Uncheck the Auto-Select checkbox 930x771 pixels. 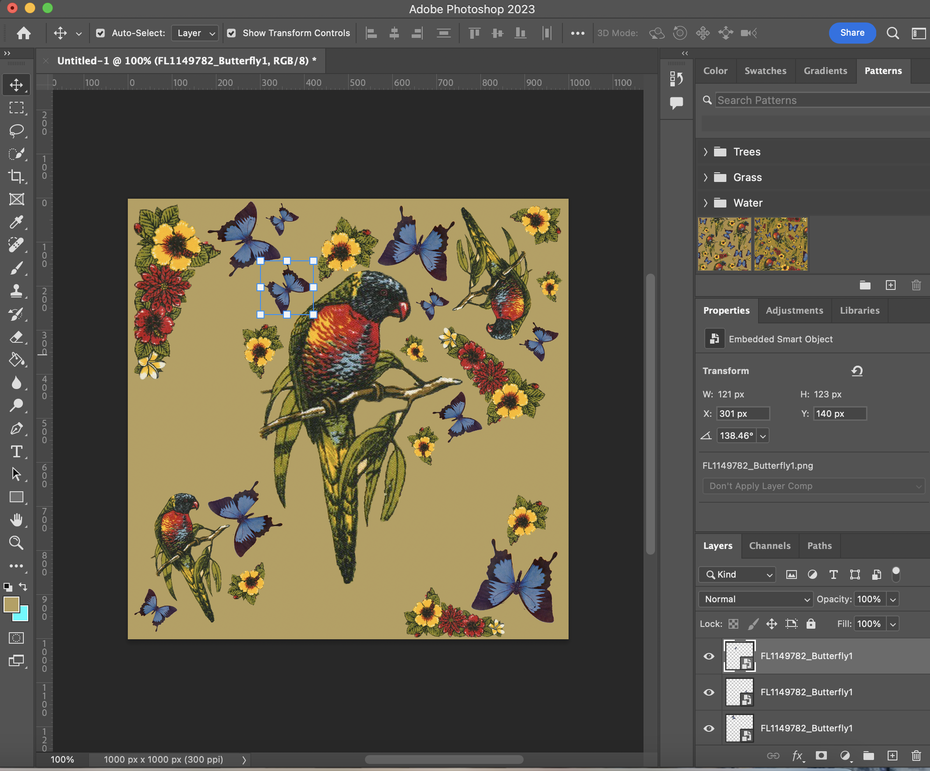(100, 33)
